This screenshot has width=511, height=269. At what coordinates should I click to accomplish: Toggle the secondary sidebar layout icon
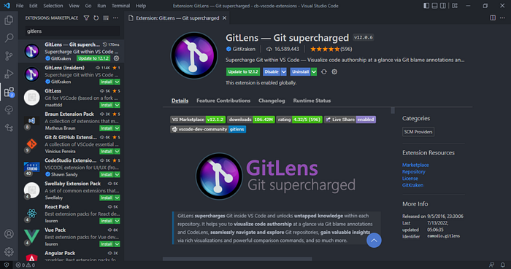[443, 6]
